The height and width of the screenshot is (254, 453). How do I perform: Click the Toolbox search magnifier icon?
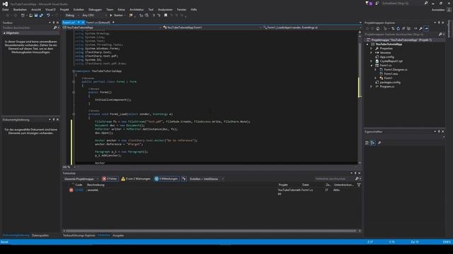click(55, 28)
